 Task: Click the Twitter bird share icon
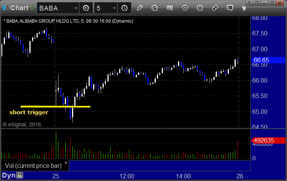pyautogui.click(x=244, y=8)
